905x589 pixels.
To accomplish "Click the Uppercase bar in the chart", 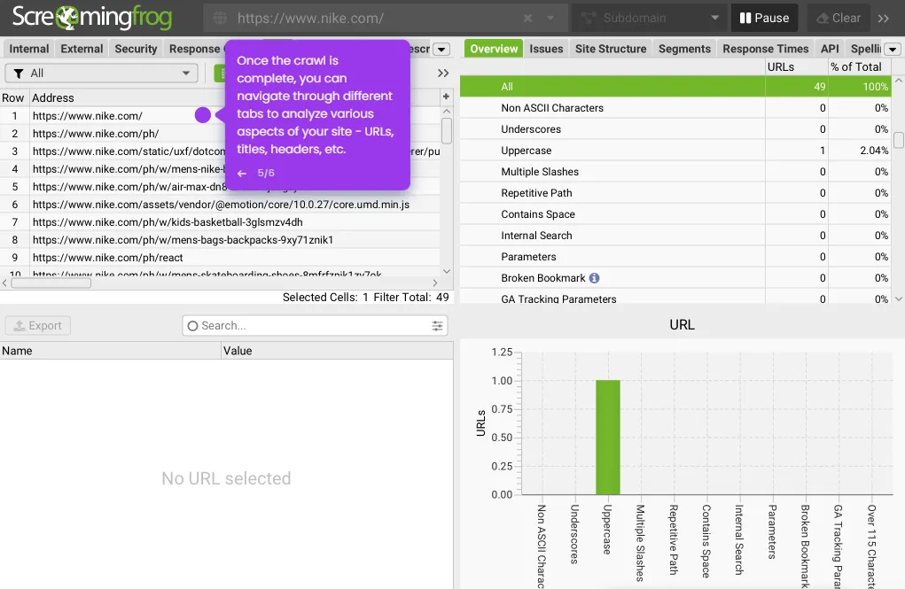I will click(608, 438).
